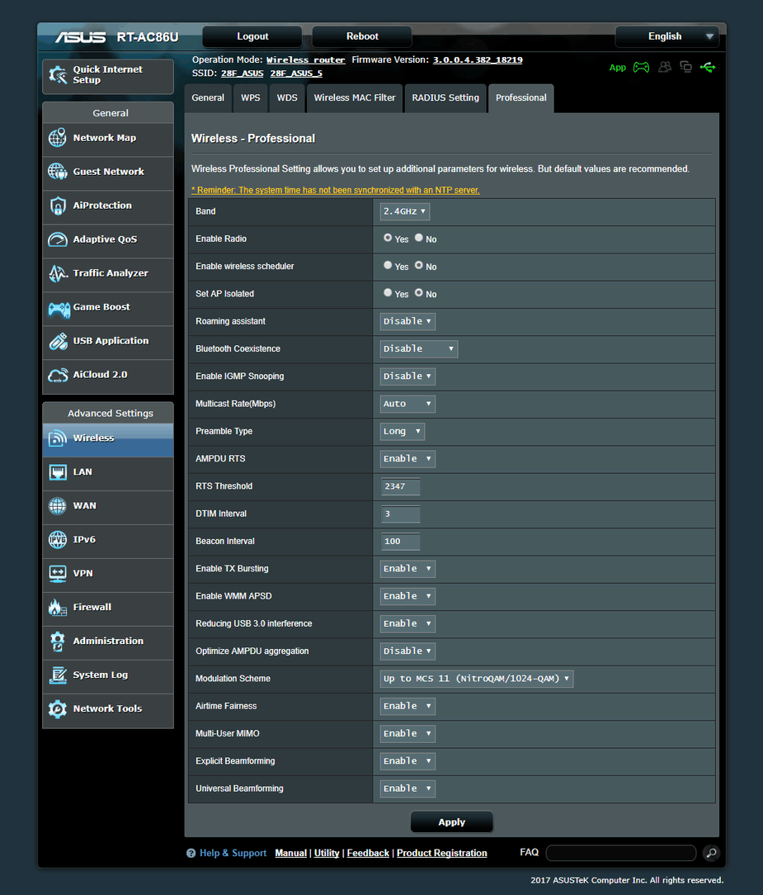This screenshot has height=895, width=763.
Task: Open Modulation Scheme dropdown
Action: pos(477,679)
